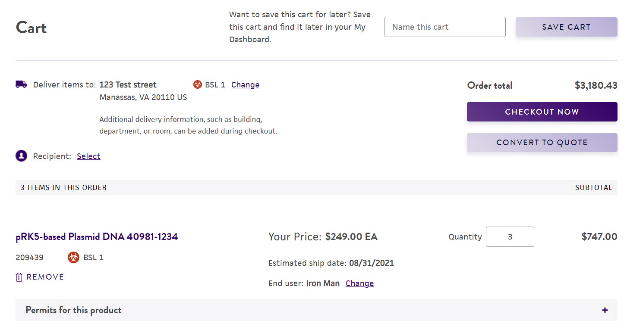The image size is (627, 330).
Task: Open the Permits for this product section
Action: 316,310
